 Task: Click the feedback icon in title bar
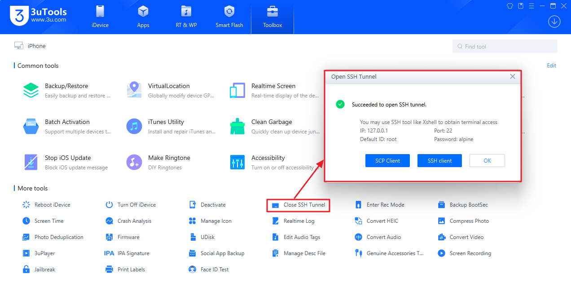(x=521, y=6)
